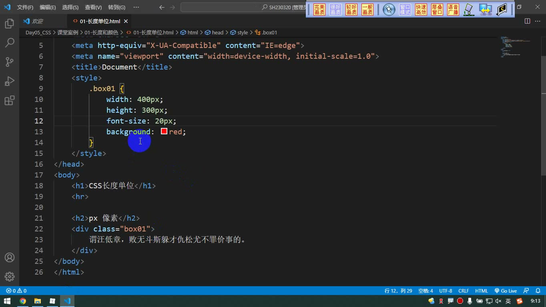The height and width of the screenshot is (307, 546).
Task: Open the editor More Actions ellipsis
Action: pos(538,21)
